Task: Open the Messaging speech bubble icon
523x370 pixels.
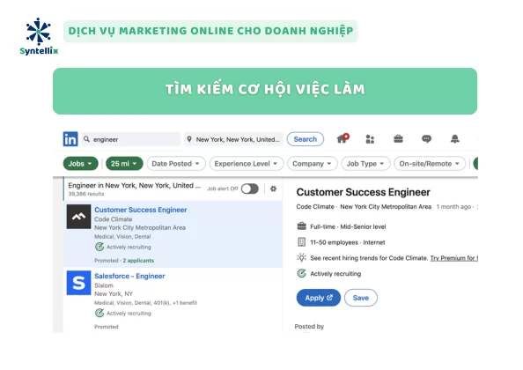Action: tap(426, 139)
